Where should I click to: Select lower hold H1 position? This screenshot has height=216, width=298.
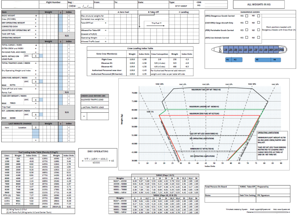[228, 60]
